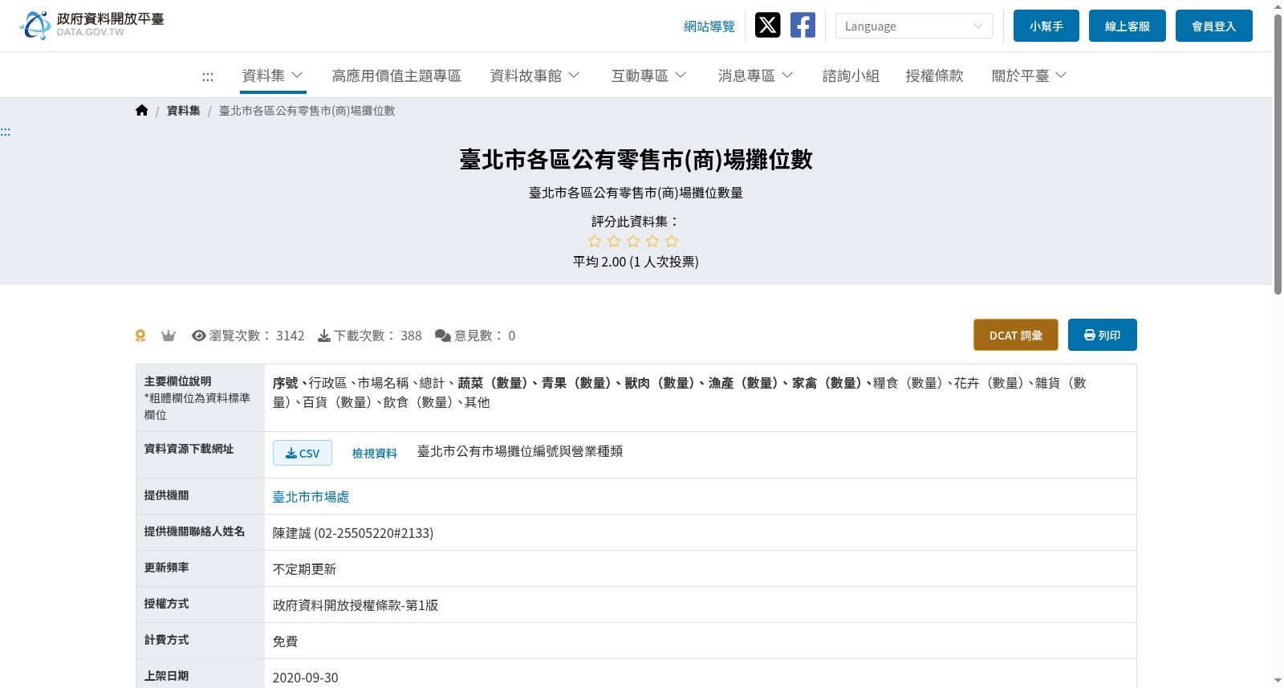Image resolution: width=1284 pixels, height=688 pixels.
Task: Open the Facebook social icon
Action: pyautogui.click(x=802, y=26)
